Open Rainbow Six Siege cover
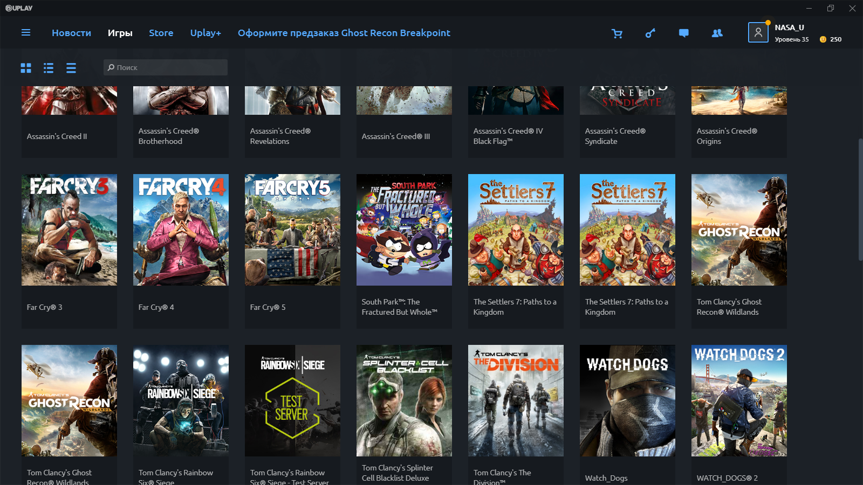Screen dimensions: 863x485 point(181,400)
